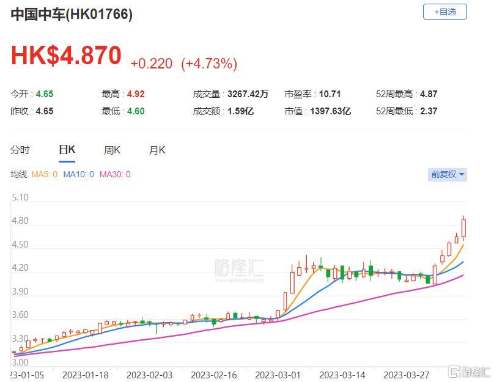Click the 2023-01-18 date axis label
This screenshot has height=382, width=494.
click(x=86, y=375)
